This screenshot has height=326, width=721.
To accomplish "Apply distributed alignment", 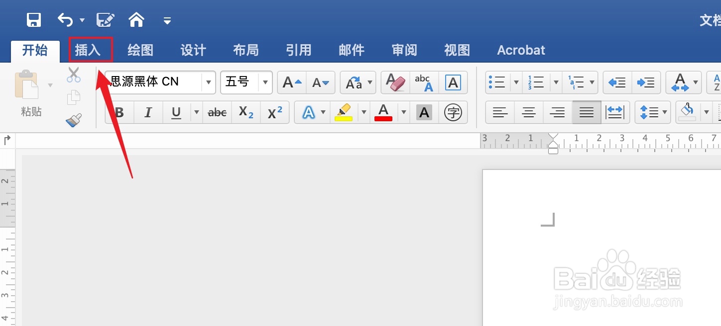I will (x=615, y=112).
